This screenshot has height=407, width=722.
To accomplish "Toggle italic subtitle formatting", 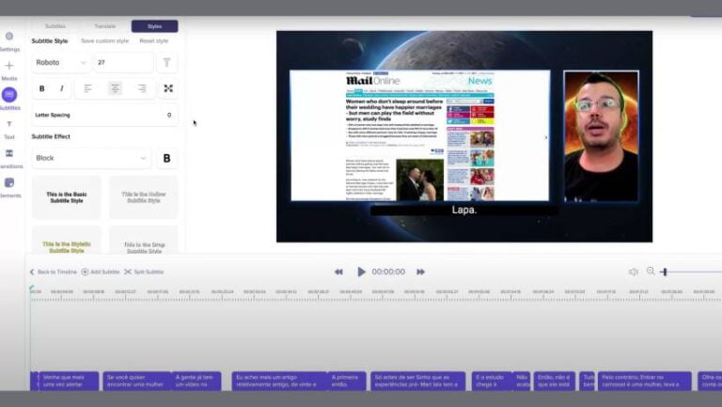I will tap(62, 88).
